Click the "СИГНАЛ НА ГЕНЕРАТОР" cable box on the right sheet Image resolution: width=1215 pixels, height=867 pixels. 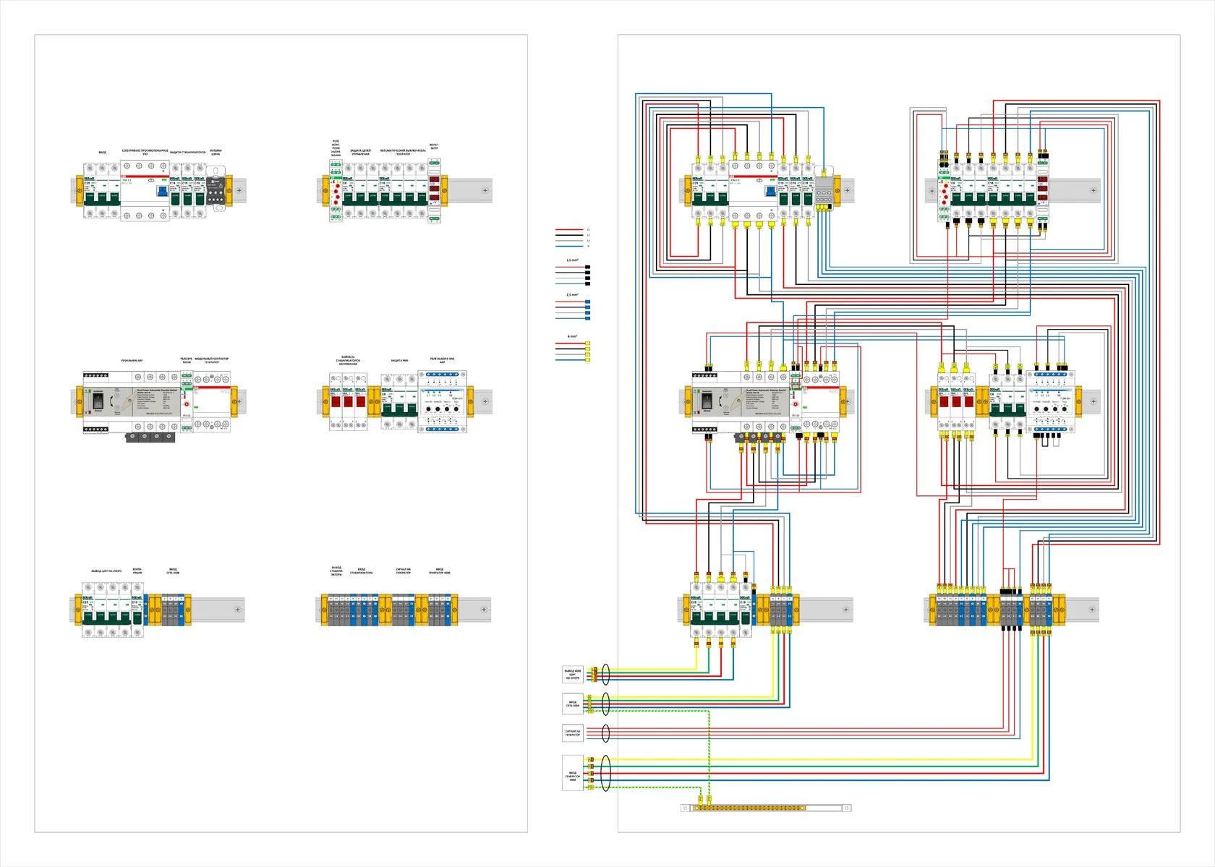tap(573, 733)
